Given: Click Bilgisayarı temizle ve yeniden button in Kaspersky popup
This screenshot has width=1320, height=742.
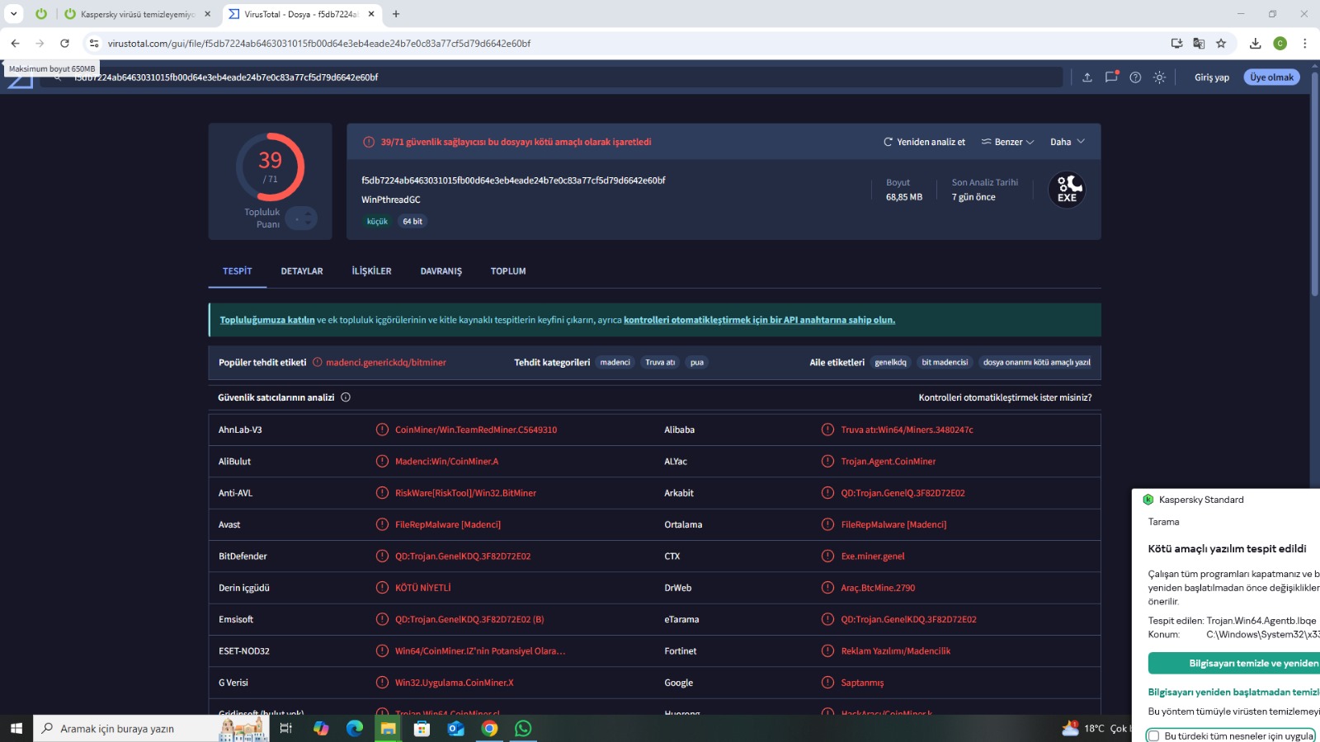Looking at the screenshot, I should (x=1234, y=664).
